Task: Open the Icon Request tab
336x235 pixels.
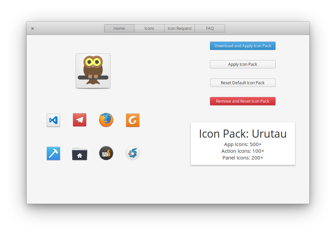Action: [179, 28]
